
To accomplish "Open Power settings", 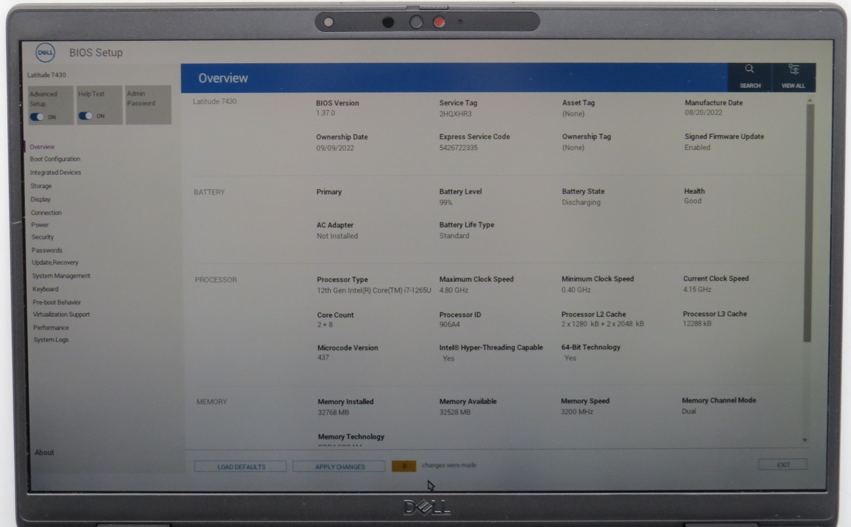I will point(40,225).
